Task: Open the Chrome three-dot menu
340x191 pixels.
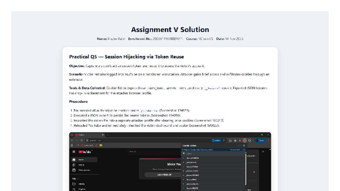Action: [268, 140]
